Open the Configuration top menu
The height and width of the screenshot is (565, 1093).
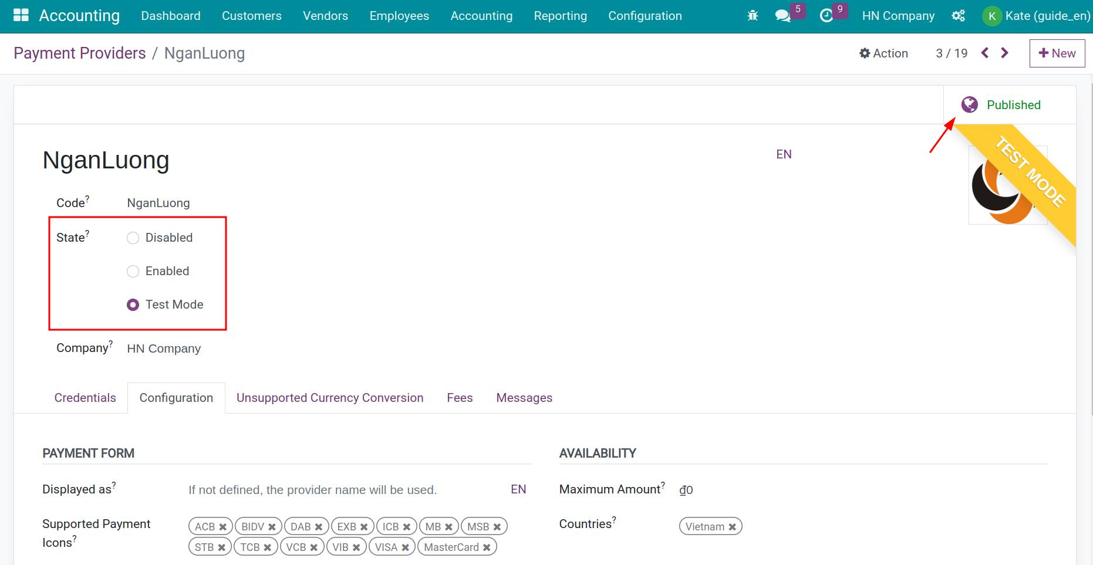(645, 16)
